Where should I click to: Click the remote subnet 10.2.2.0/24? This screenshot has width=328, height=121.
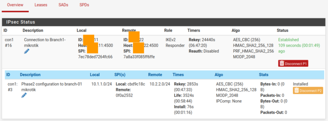click(160, 84)
